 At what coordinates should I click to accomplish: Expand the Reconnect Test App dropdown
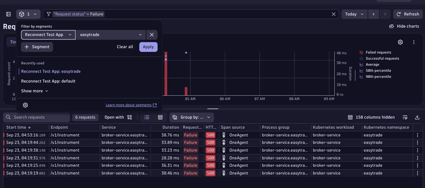click(x=48, y=35)
